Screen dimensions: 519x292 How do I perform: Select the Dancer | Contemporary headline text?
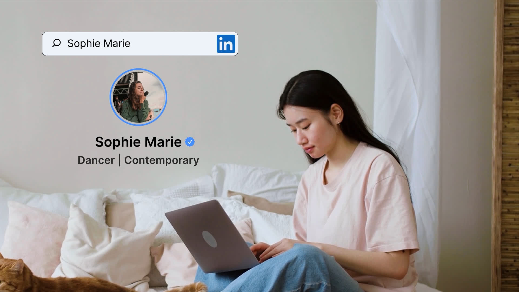click(x=138, y=160)
